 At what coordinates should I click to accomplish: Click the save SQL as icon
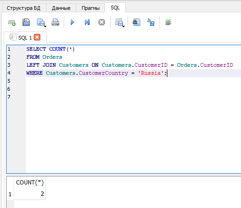tap(40, 22)
